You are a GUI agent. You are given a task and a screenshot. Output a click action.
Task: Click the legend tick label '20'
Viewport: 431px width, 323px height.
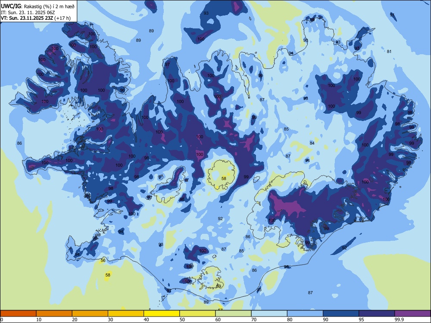tap(75, 320)
